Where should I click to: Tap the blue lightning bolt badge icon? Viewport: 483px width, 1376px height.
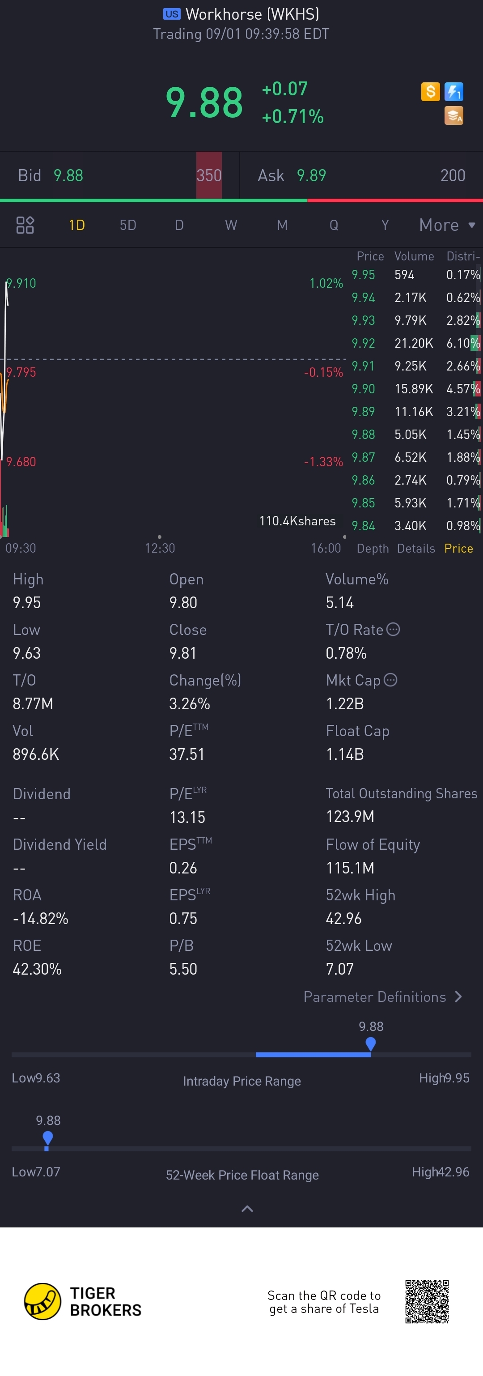[453, 92]
